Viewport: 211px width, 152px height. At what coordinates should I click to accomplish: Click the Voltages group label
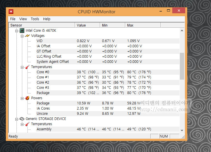point(38,36)
